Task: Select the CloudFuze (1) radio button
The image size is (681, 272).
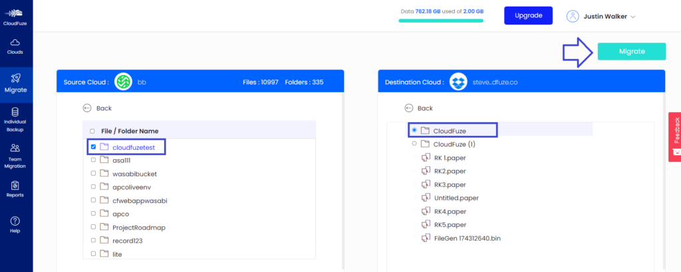Action: point(415,143)
